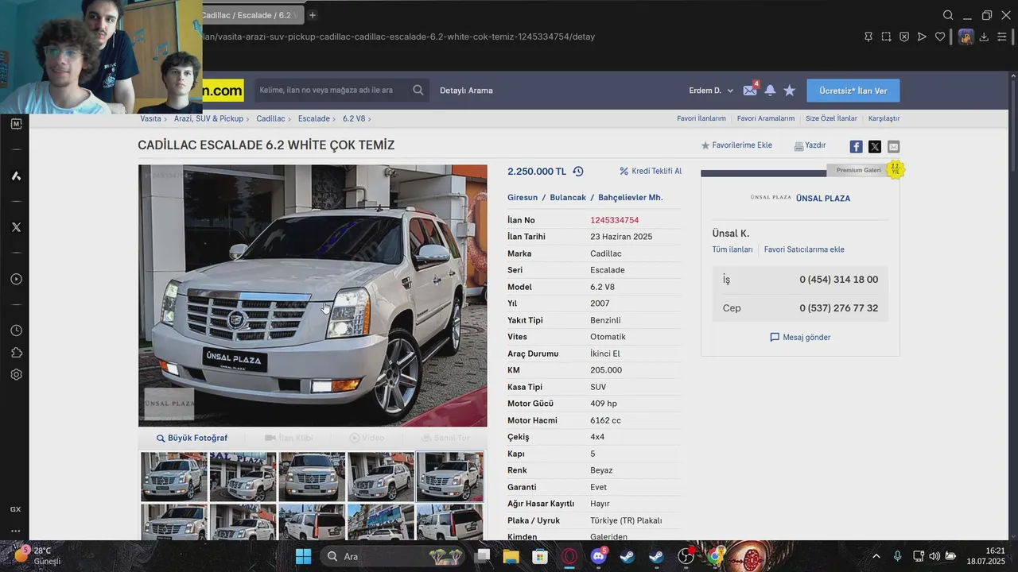Screen dimensions: 1018x572
Task: Click the main Escalade photo
Action: coord(313,296)
